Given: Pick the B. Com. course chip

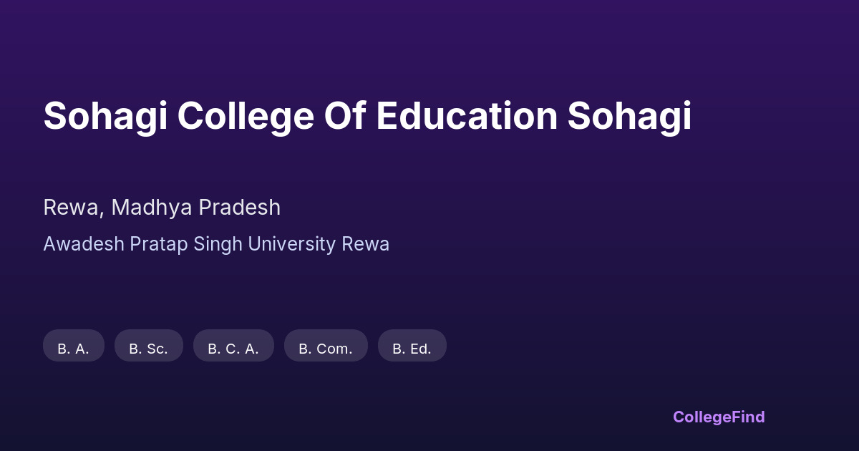Looking at the screenshot, I should [326, 346].
